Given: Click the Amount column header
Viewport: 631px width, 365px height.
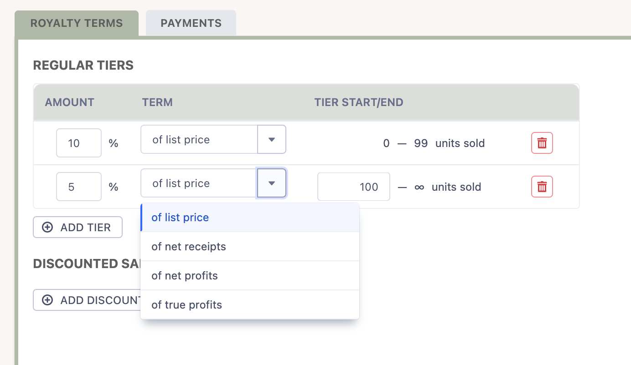Looking at the screenshot, I should pyautogui.click(x=69, y=102).
